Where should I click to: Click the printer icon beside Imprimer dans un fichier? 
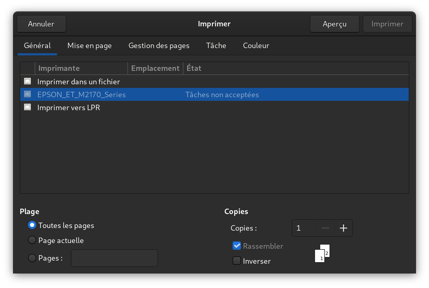[x=27, y=81]
